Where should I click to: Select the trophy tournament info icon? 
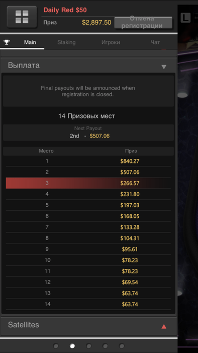7,42
